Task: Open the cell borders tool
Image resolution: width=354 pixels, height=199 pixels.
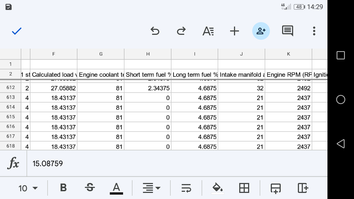Action: (x=244, y=188)
